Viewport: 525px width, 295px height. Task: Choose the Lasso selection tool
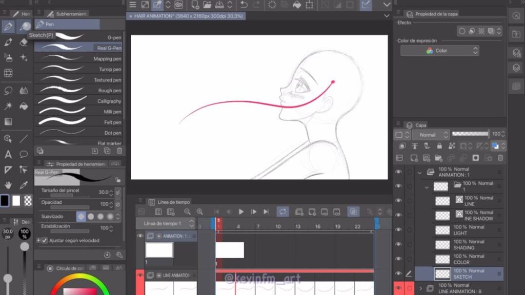8,91
